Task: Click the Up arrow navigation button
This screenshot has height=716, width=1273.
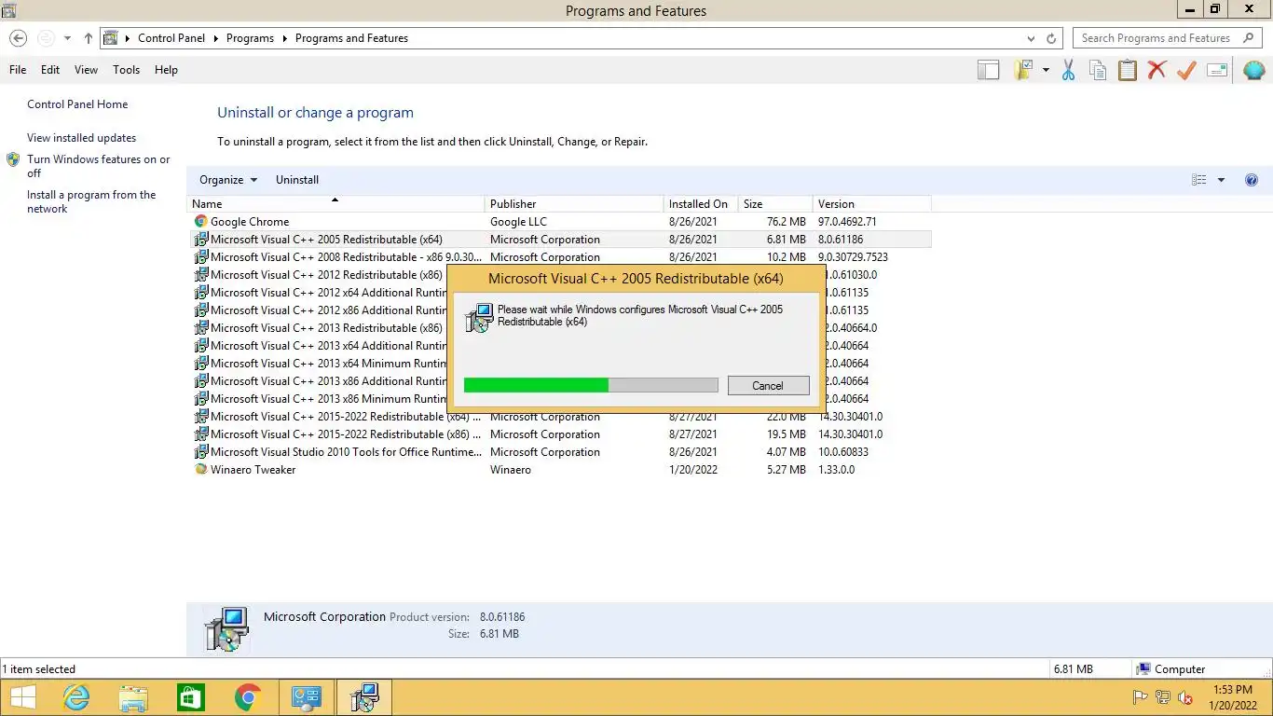Action: pyautogui.click(x=89, y=38)
